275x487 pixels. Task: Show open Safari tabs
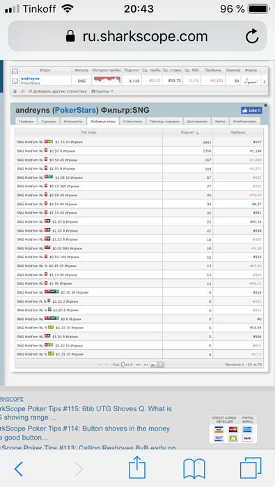(x=251, y=469)
